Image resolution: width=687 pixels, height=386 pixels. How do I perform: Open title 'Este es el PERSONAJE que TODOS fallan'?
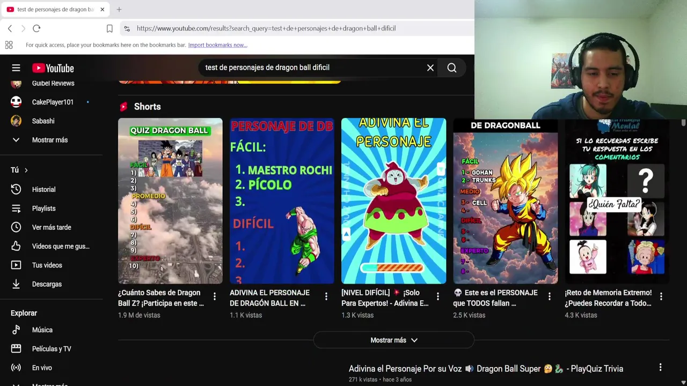click(x=495, y=298)
